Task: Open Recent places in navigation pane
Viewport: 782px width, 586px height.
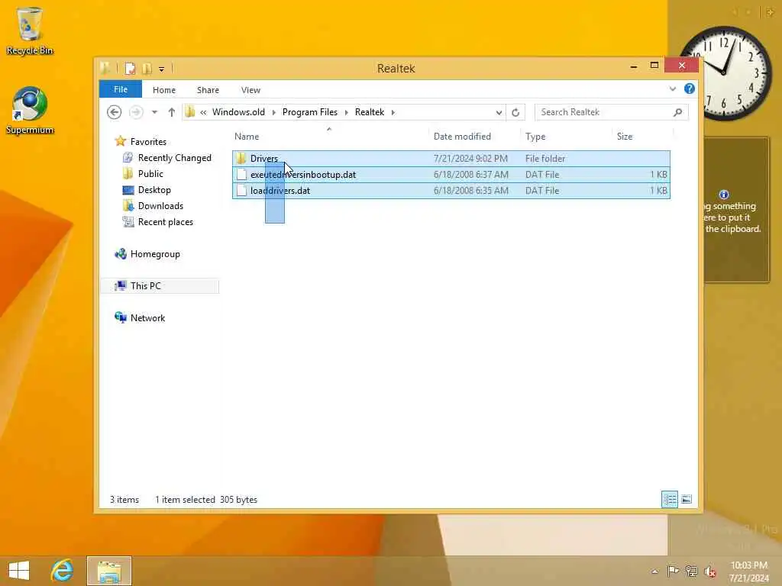Action: coord(165,222)
